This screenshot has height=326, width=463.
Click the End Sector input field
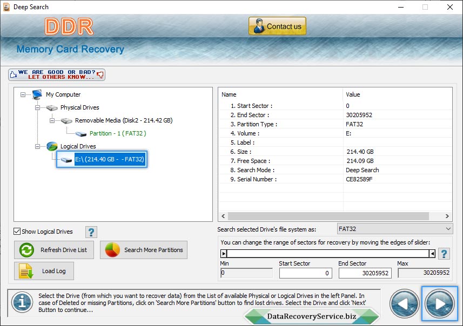click(x=365, y=273)
